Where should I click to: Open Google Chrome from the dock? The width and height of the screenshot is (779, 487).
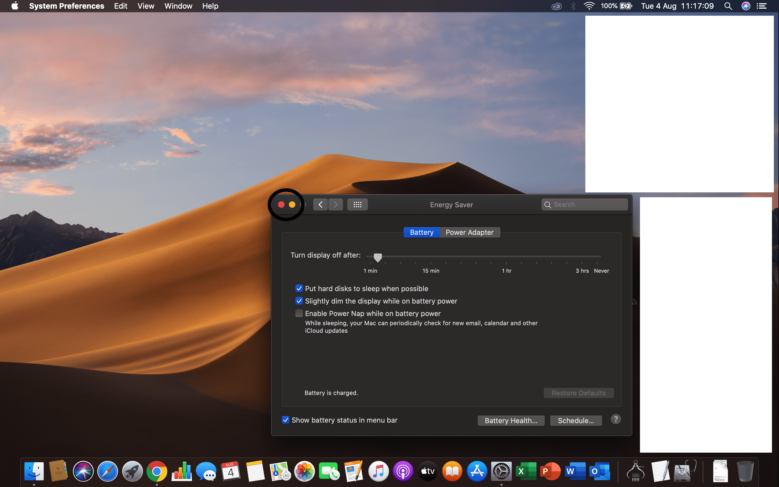coord(157,471)
